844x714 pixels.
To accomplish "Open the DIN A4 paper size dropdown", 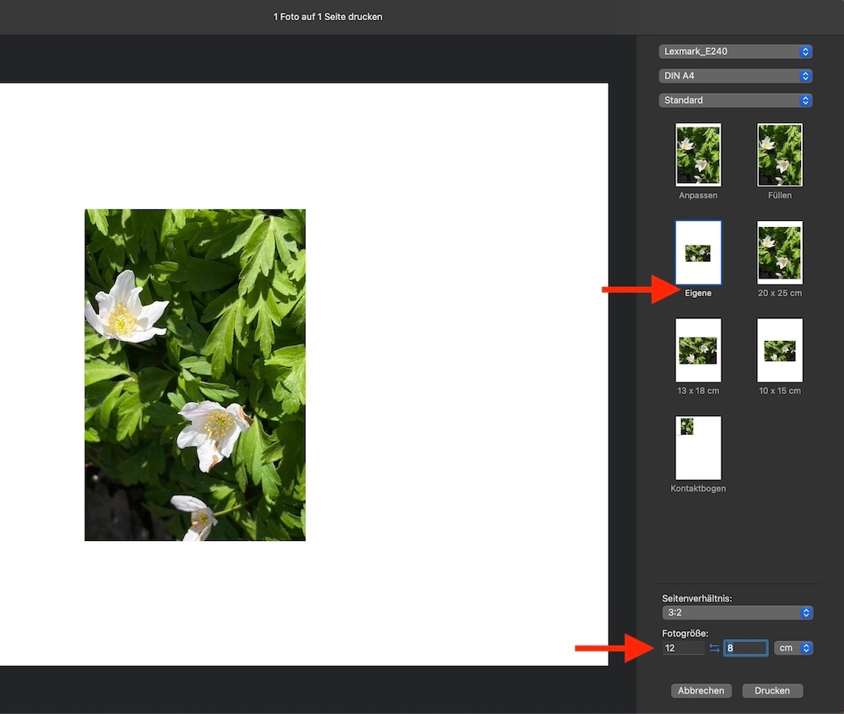I will [x=735, y=76].
